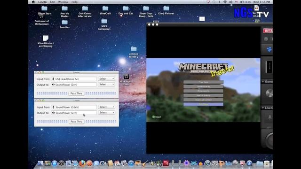Image resolution: width=301 pixels, height=169 pixels.
Task: Click the battery status icon in menu bar
Action: point(242,2)
